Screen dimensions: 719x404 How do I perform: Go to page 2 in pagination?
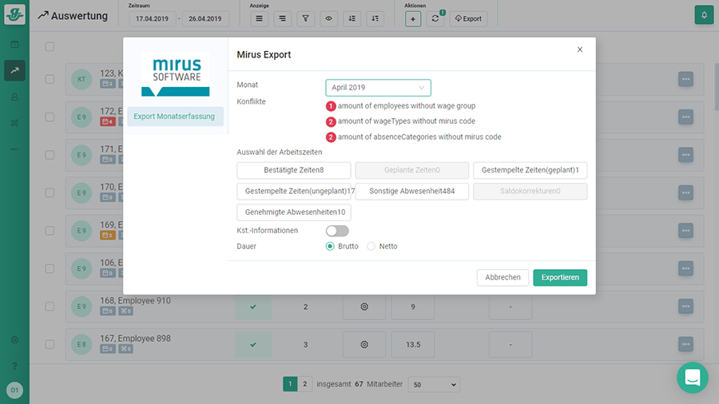click(x=304, y=385)
